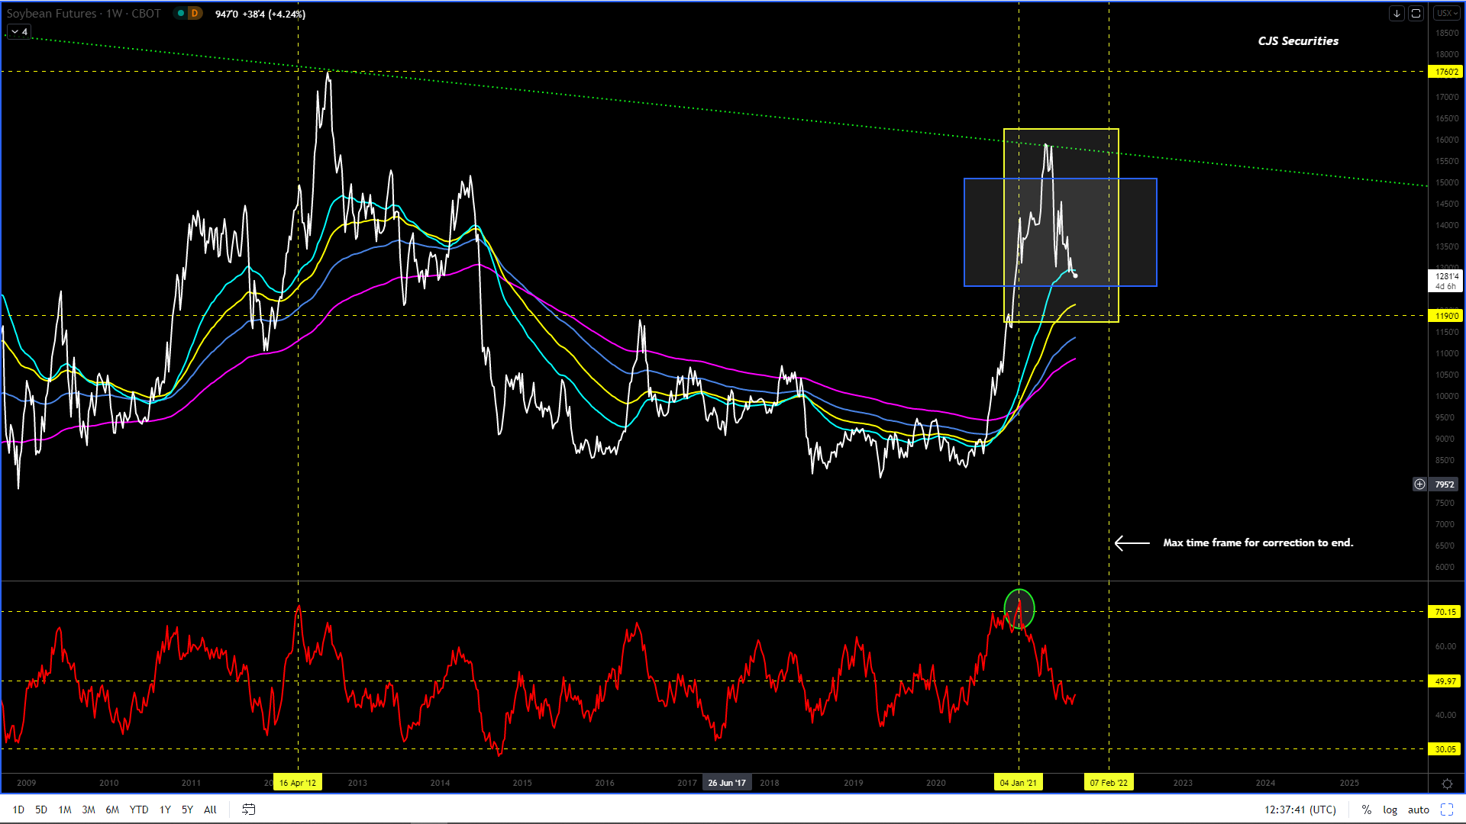Switch to the All date range
This screenshot has width=1466, height=824.
click(x=210, y=810)
